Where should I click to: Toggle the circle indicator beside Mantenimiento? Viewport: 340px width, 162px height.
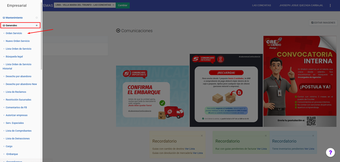36,18
